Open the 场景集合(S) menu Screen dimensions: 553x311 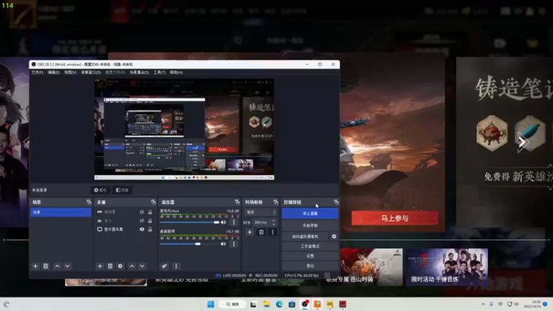140,73
